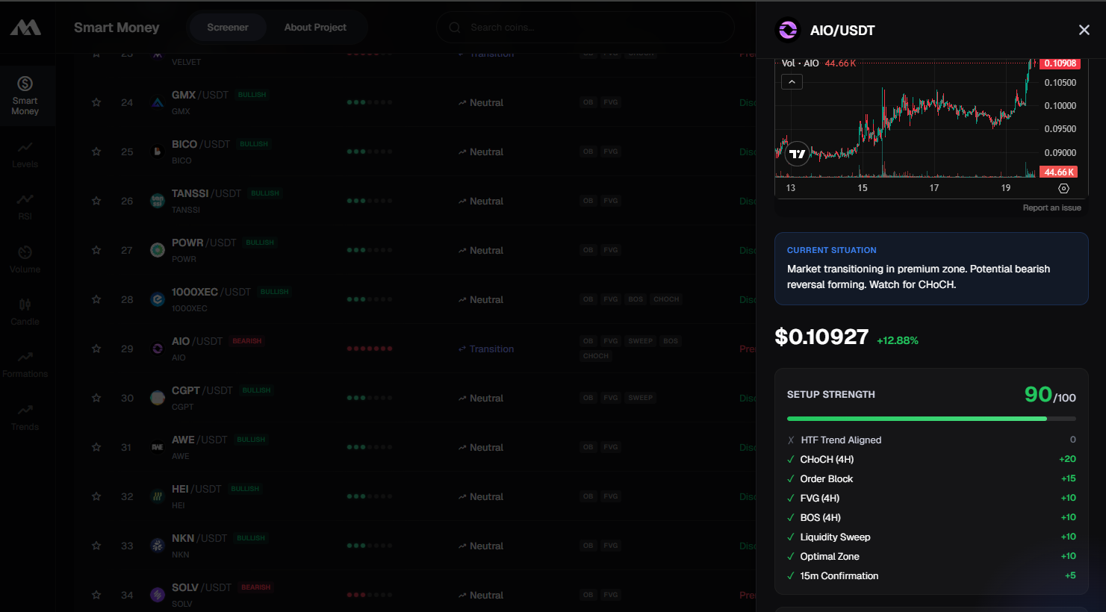The height and width of the screenshot is (612, 1106).
Task: Open the About Project tab
Action: tap(315, 28)
